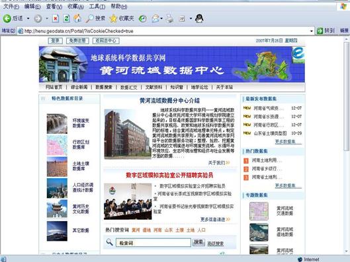Open Back button history dropdown arrow
Screen dimensions: 350x262
point(28,18)
